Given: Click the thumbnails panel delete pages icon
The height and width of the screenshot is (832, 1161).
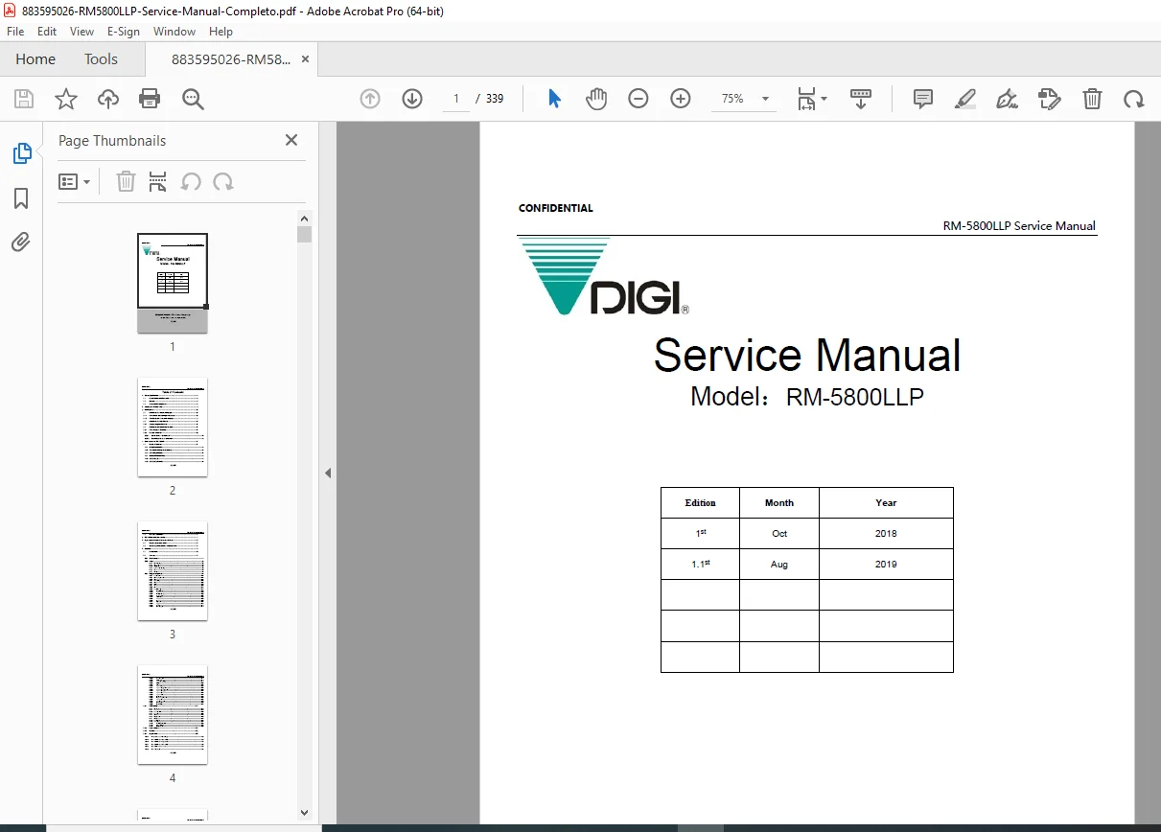Looking at the screenshot, I should [x=126, y=181].
